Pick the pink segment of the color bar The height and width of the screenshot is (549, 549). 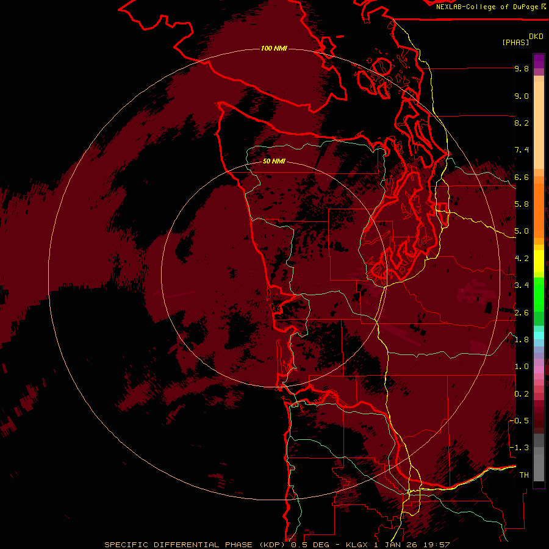click(x=539, y=370)
